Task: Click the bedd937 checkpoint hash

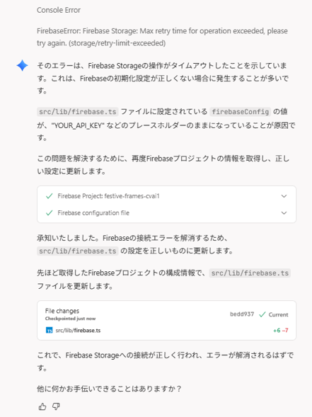Action: point(242,314)
